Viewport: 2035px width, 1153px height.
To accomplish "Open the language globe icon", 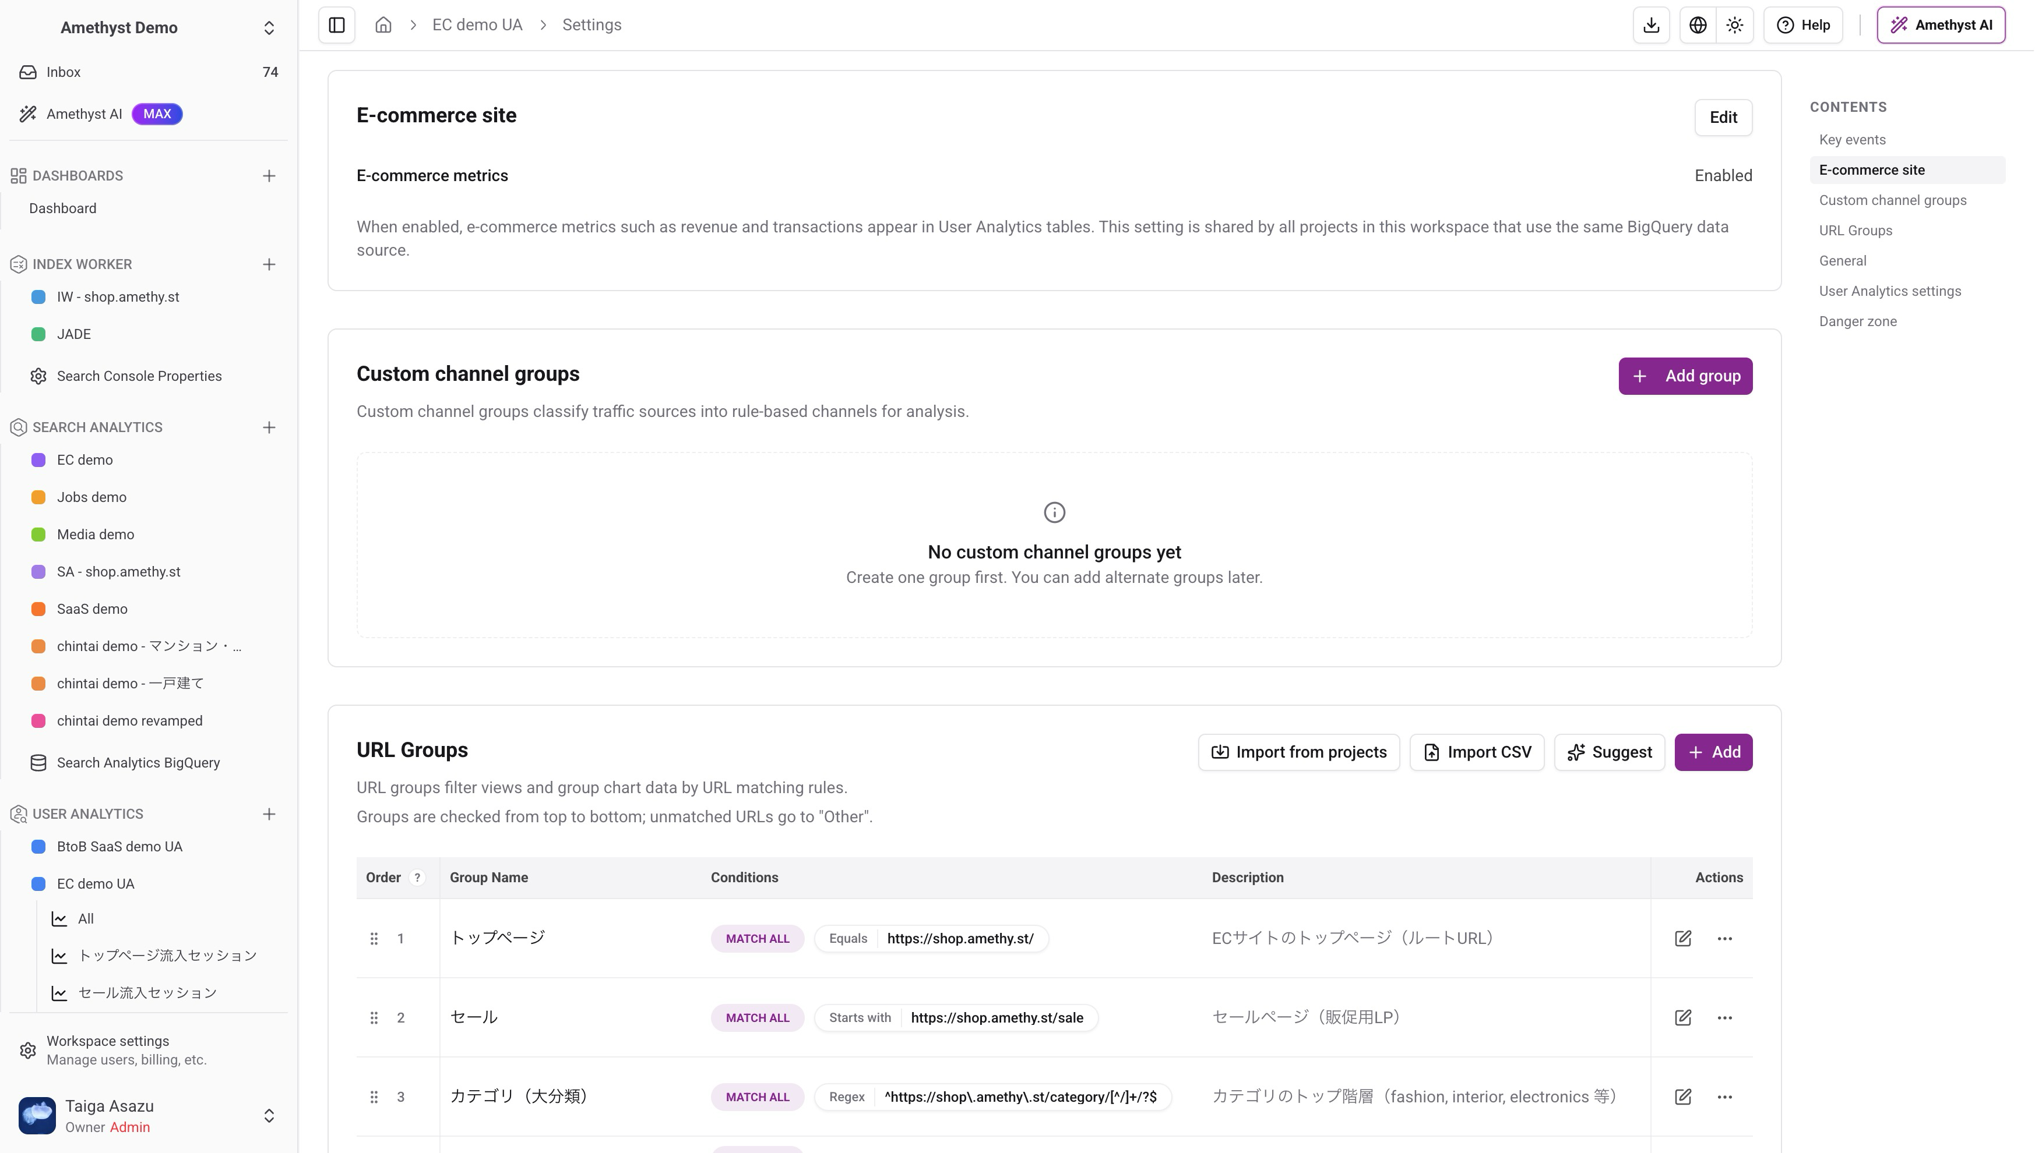I will (x=1698, y=26).
